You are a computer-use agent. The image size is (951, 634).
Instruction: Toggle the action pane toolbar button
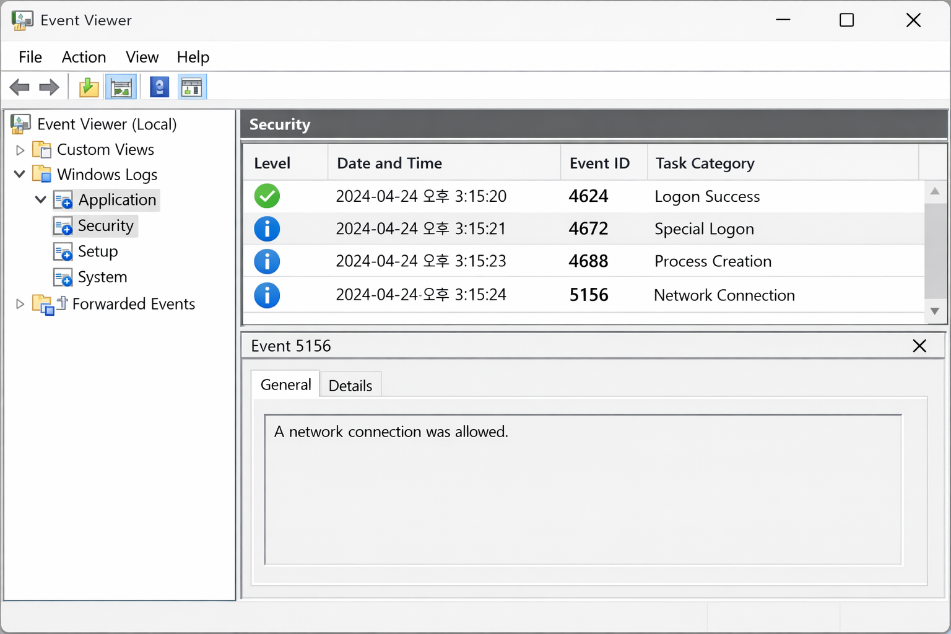192,87
